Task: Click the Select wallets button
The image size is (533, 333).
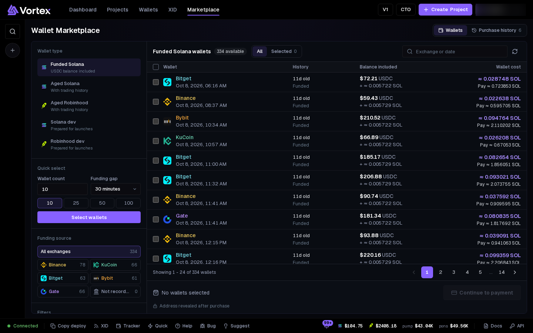Action: (89, 217)
